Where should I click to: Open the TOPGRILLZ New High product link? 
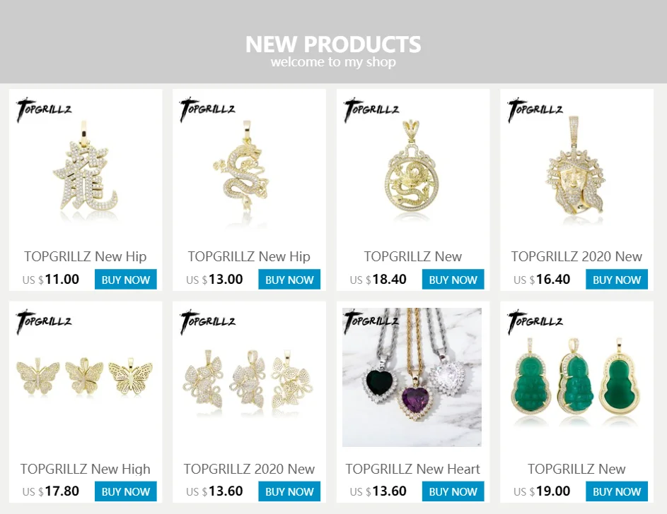(x=86, y=469)
